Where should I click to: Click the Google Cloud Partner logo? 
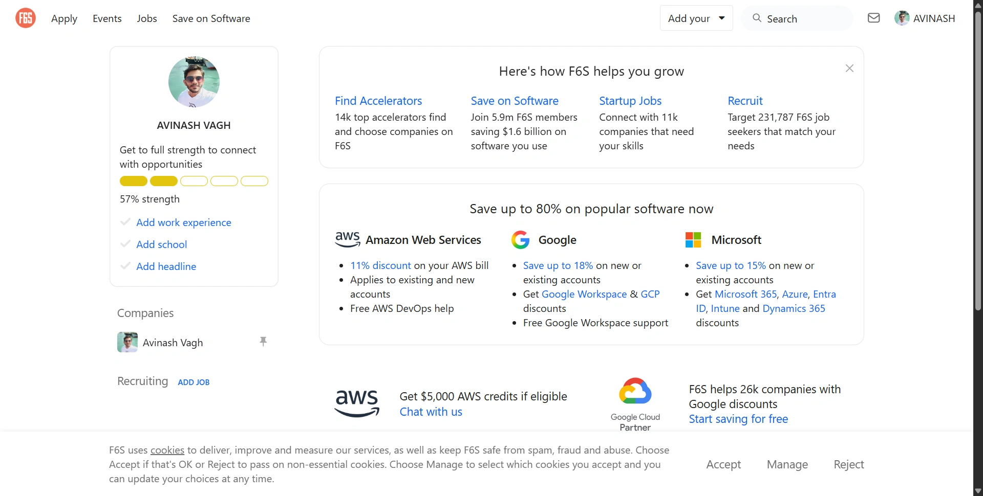[635, 404]
